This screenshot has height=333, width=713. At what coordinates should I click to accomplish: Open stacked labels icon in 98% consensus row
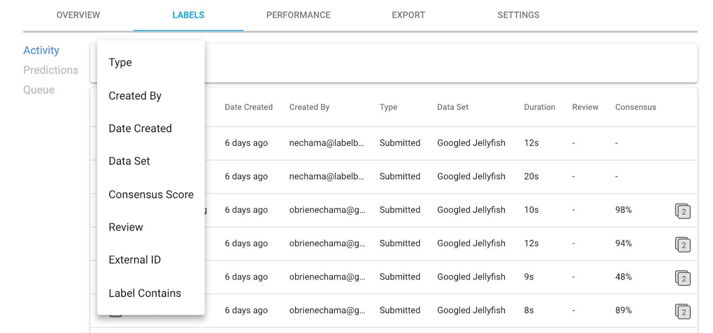(x=682, y=211)
